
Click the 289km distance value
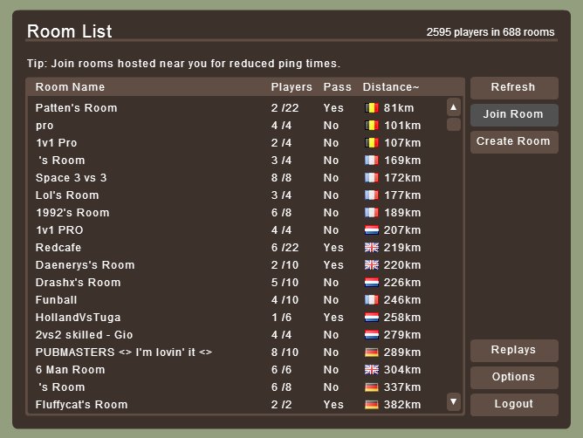402,352
